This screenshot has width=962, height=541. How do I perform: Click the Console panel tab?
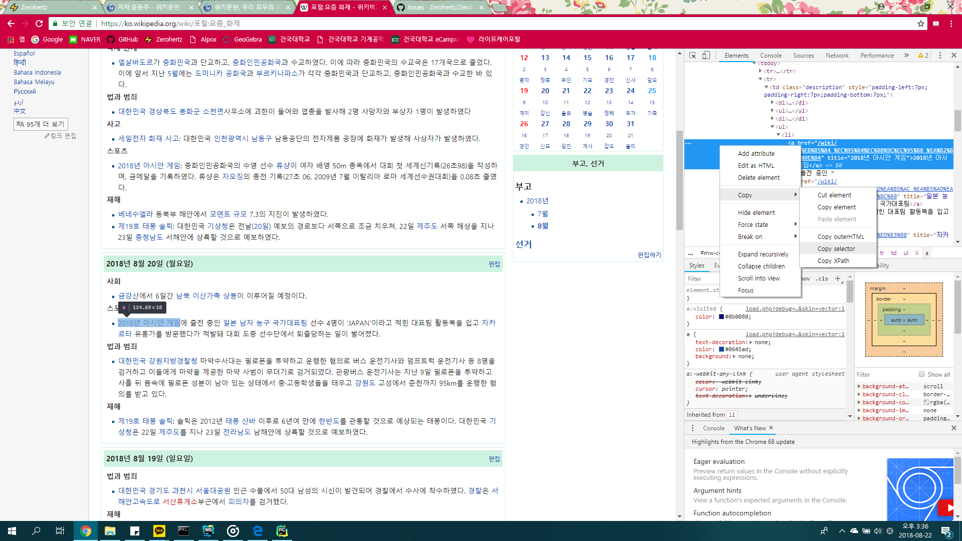coord(769,56)
